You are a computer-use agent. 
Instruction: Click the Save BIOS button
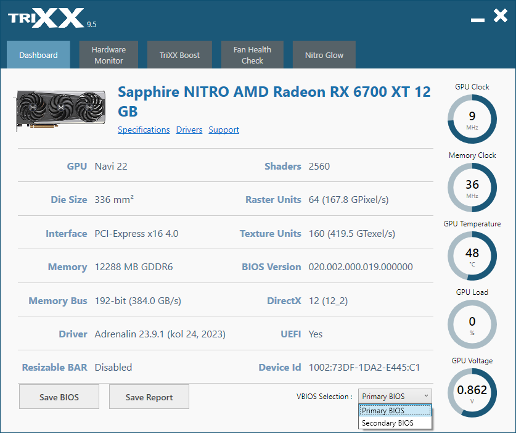point(59,397)
